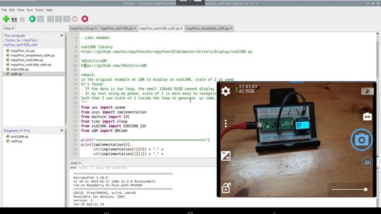Switch front/back camera icon
The height and width of the screenshot is (214, 381).
click(367, 117)
